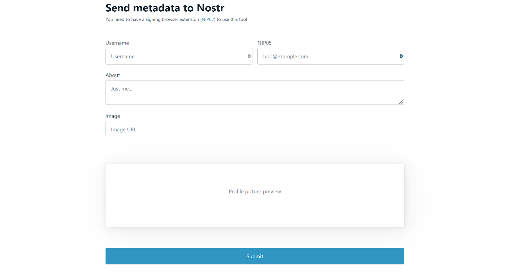Click the 'Username' field label

117,43
